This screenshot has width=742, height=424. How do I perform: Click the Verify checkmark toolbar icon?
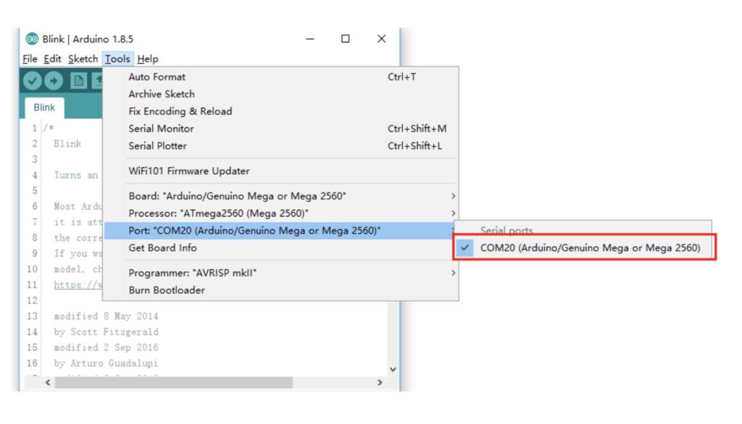click(32, 81)
